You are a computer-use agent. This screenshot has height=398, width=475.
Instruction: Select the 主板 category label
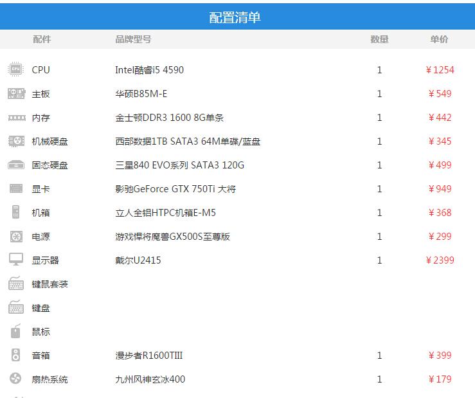pyautogui.click(x=40, y=94)
